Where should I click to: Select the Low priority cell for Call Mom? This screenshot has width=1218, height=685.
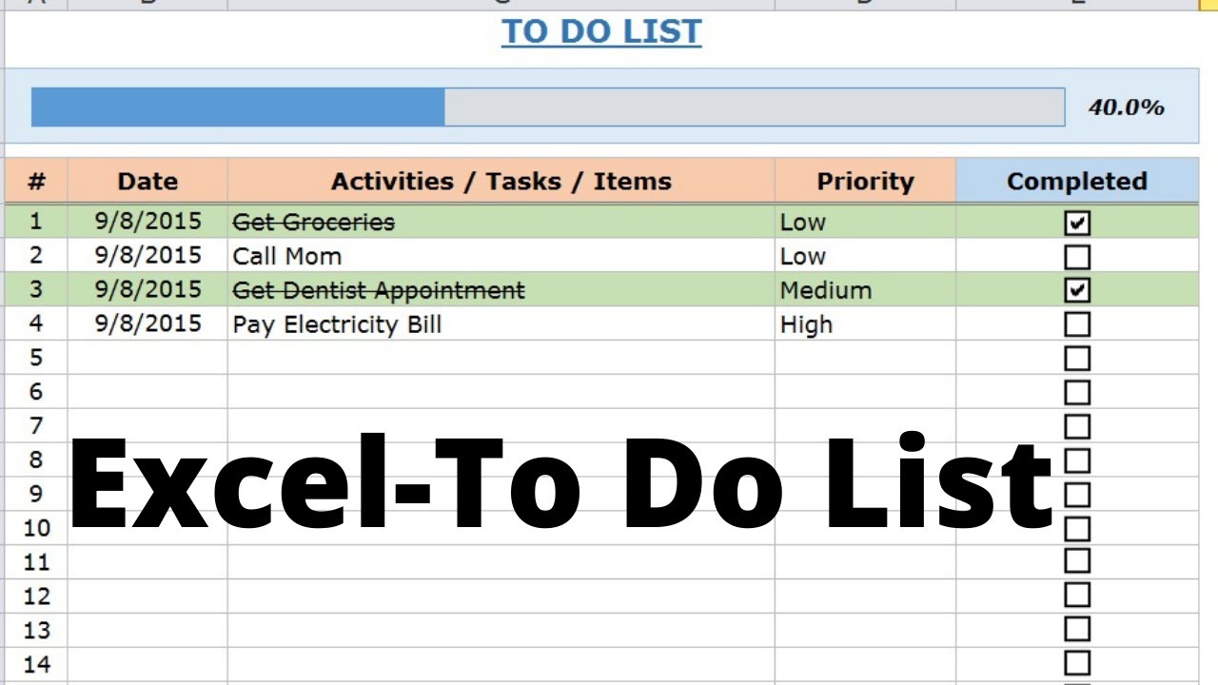[865, 256]
